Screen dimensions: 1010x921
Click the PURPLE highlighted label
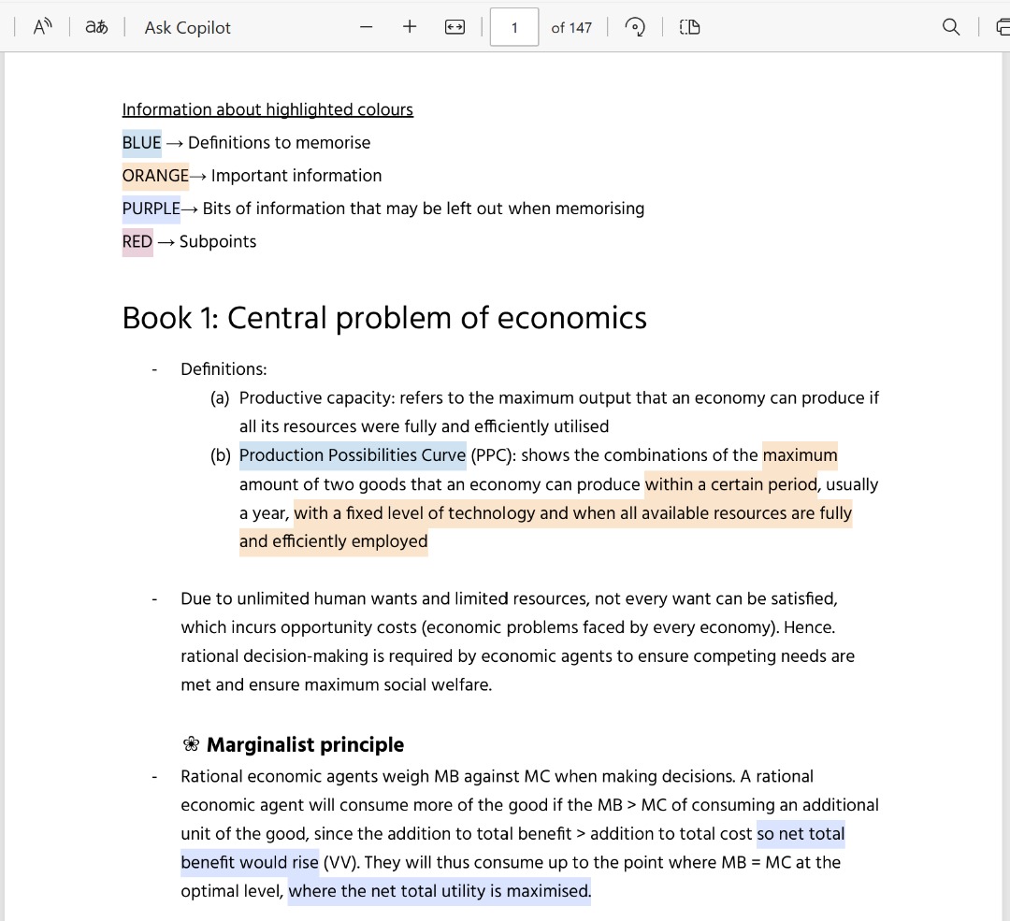(x=151, y=209)
